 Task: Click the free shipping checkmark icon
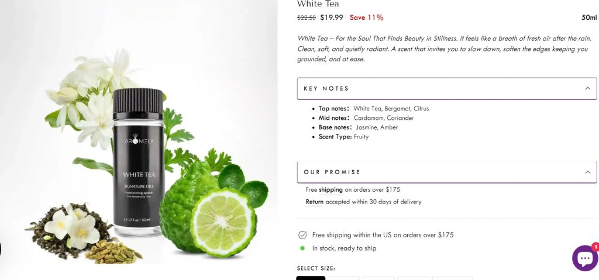(302, 235)
